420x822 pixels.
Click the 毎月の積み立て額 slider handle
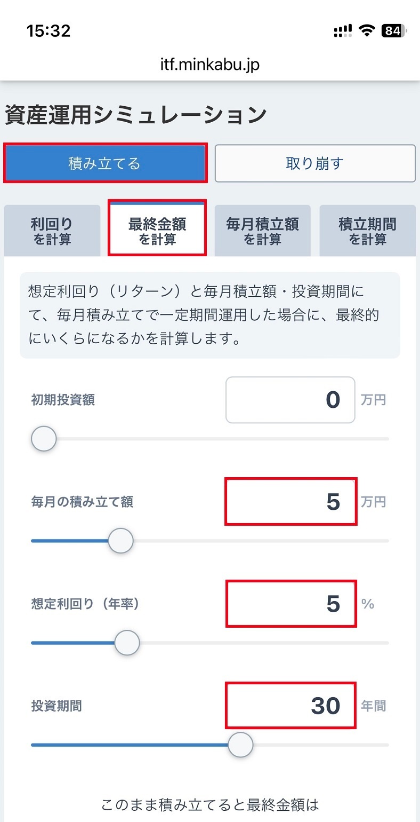[120, 541]
